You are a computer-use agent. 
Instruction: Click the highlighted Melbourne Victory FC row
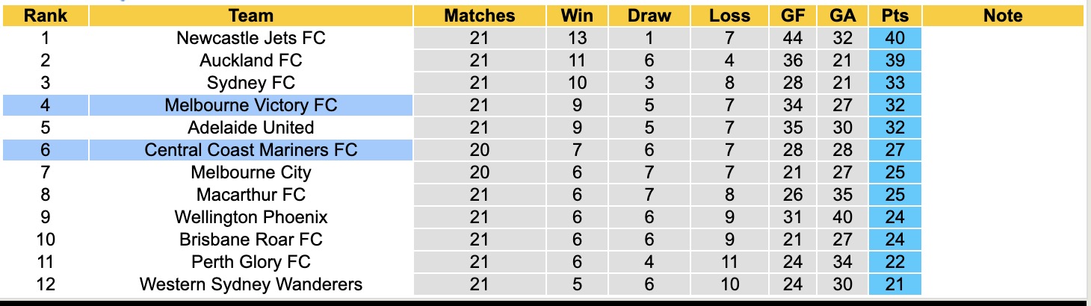pos(251,105)
